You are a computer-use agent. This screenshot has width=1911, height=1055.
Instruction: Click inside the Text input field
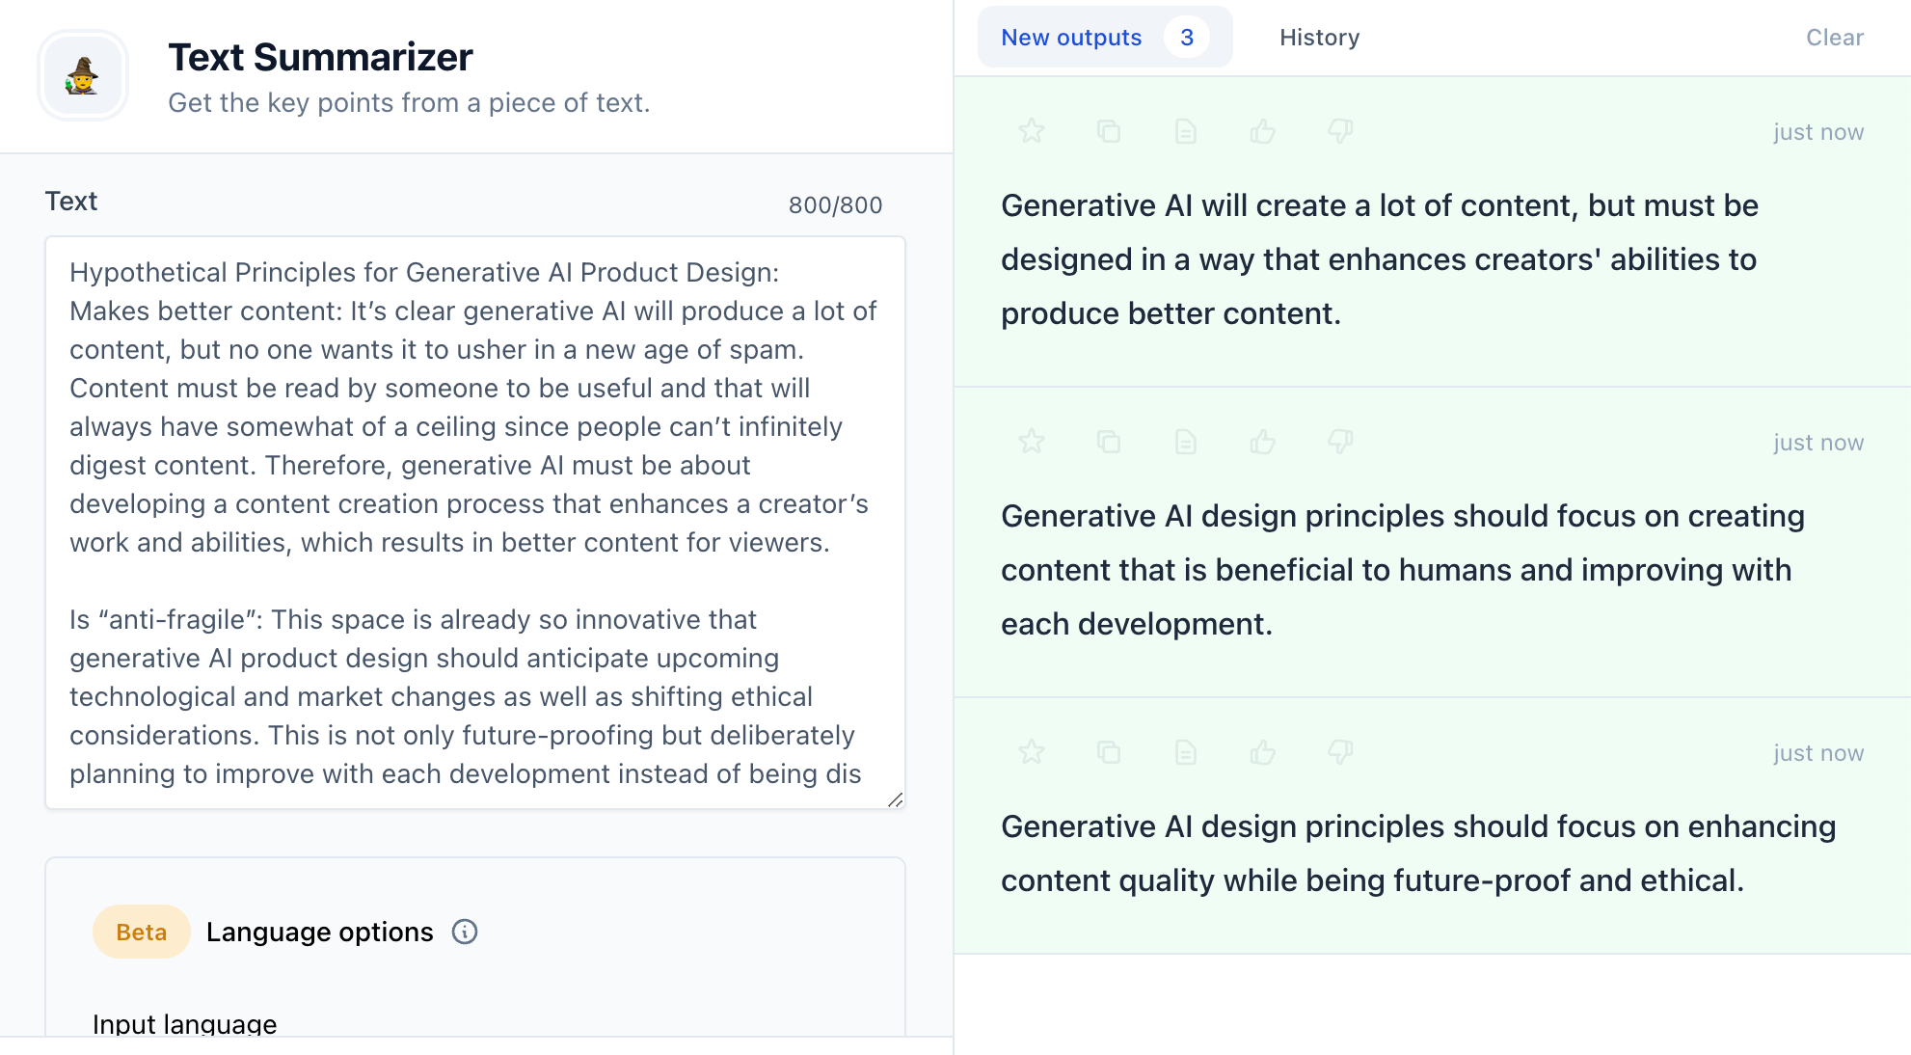click(473, 521)
